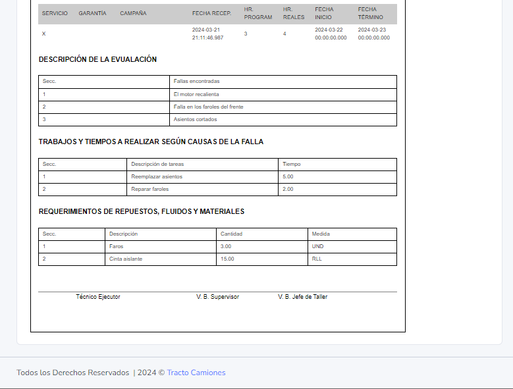Select the 'Faros' description cell
The image size is (513, 389).
pos(160,246)
